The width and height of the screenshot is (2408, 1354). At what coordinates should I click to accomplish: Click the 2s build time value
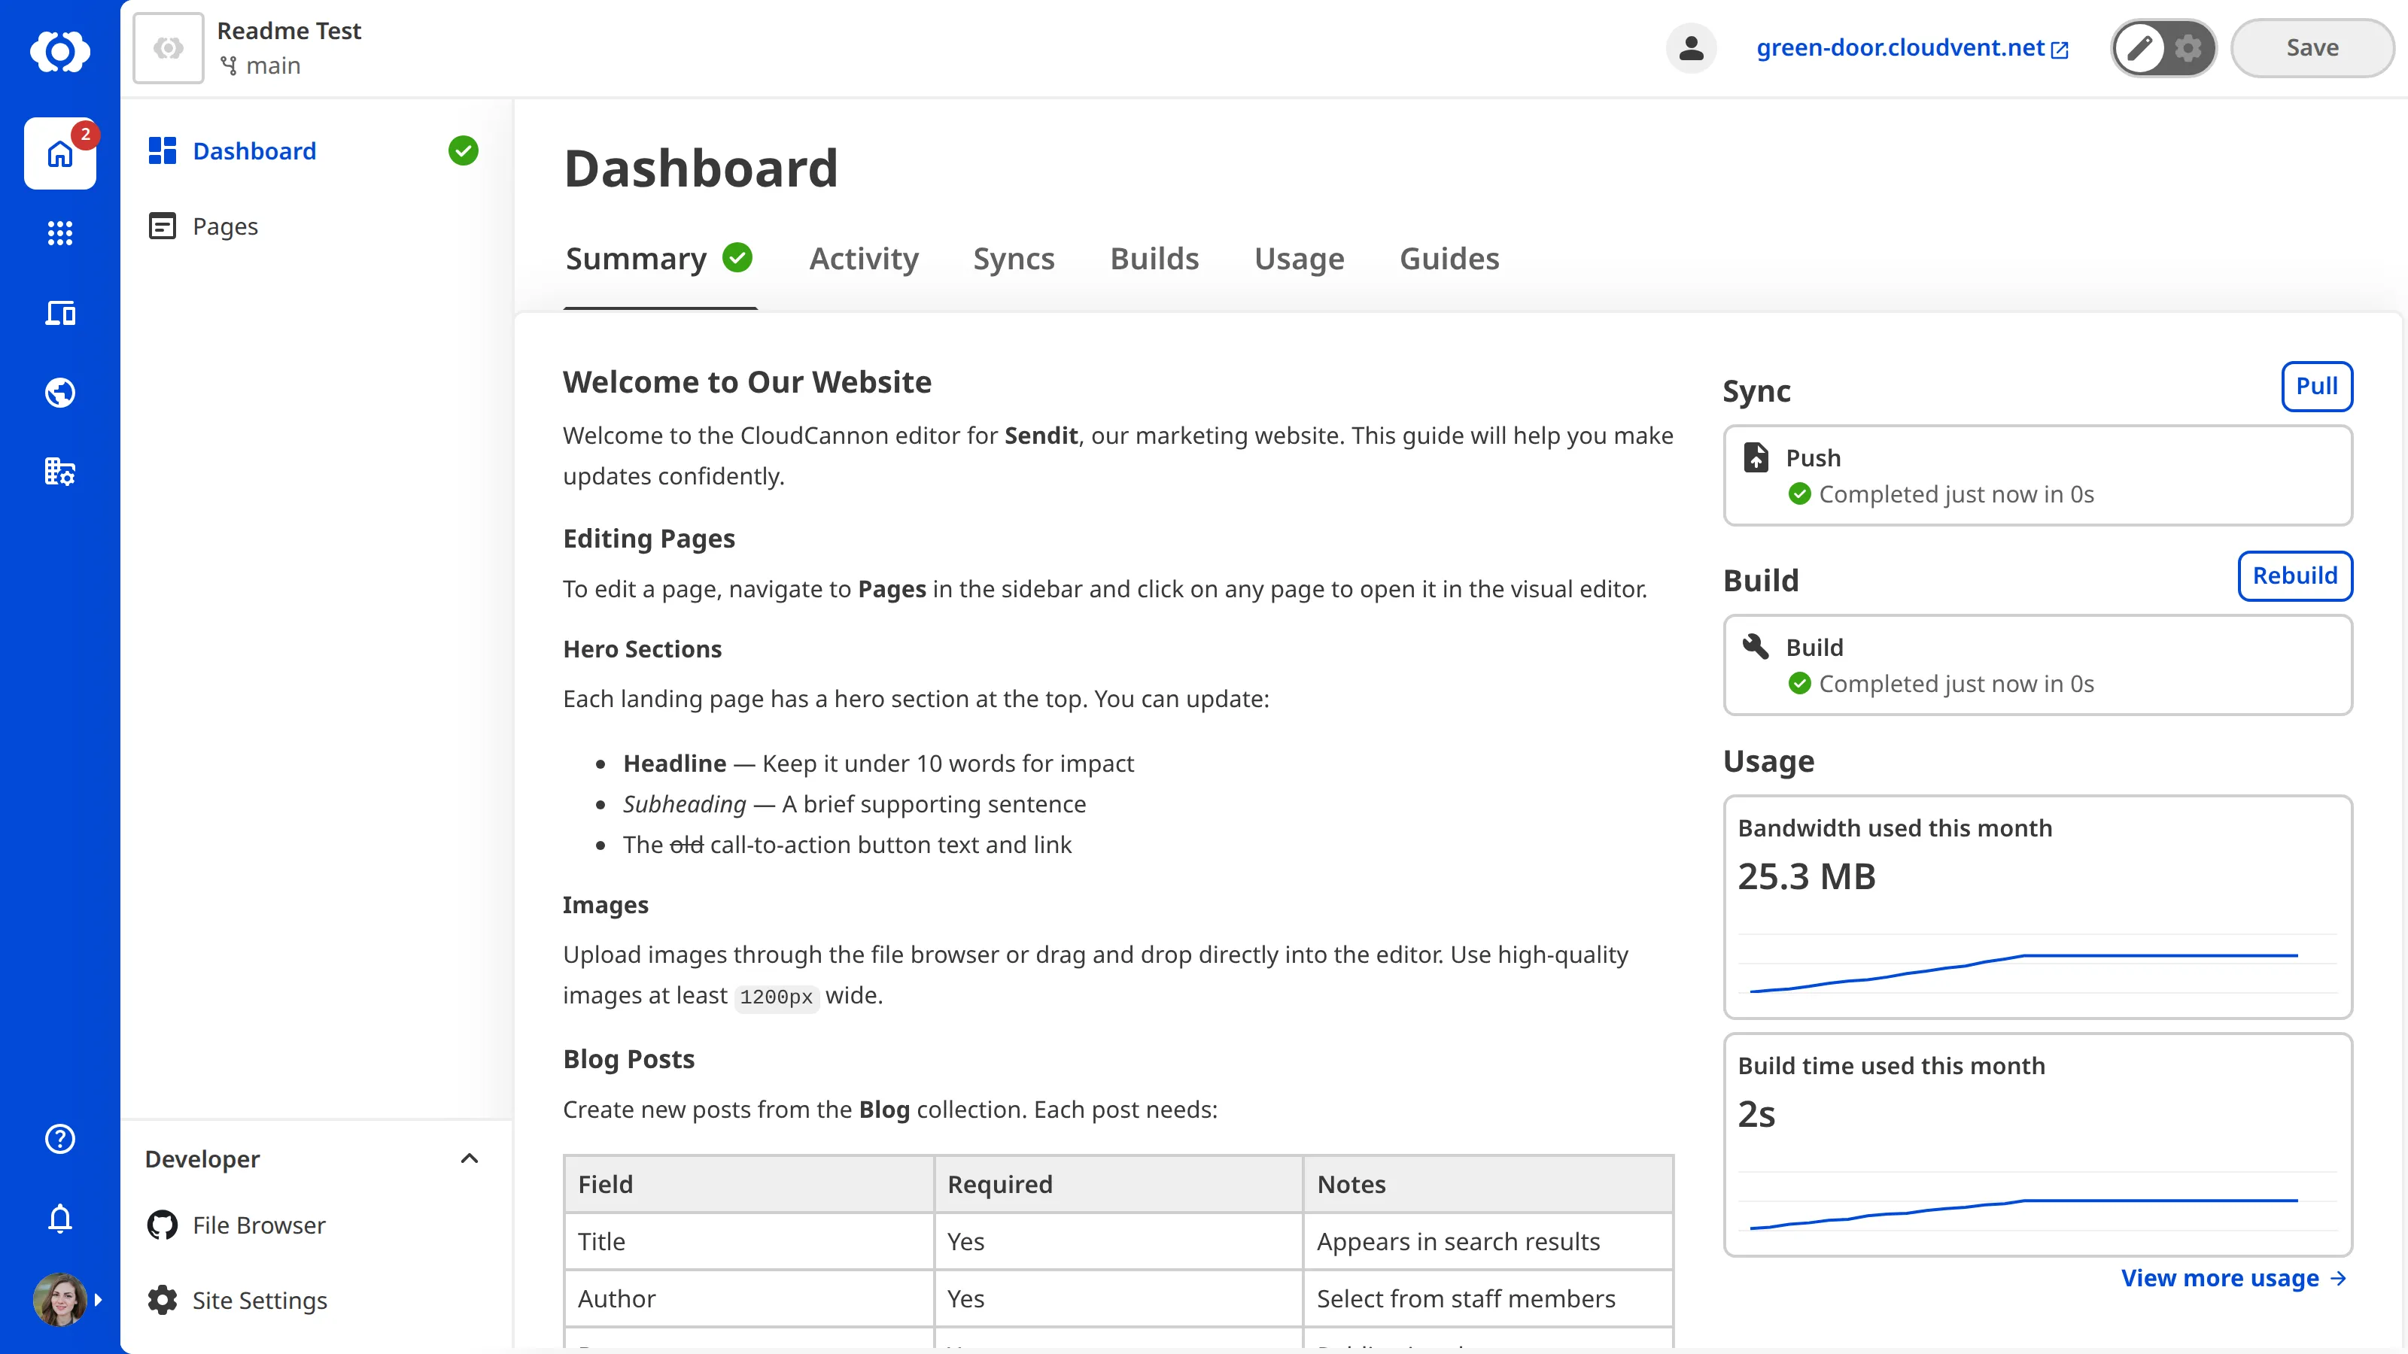tap(1756, 1114)
